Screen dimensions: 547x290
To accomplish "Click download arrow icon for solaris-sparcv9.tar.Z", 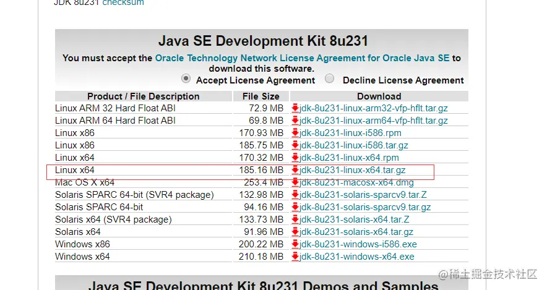I will click(295, 195).
